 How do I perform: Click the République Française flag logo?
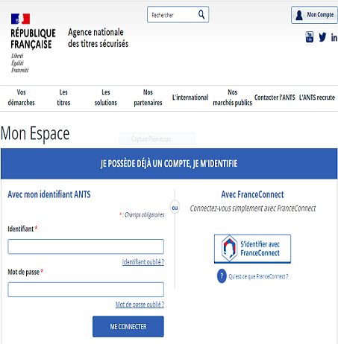[20, 19]
